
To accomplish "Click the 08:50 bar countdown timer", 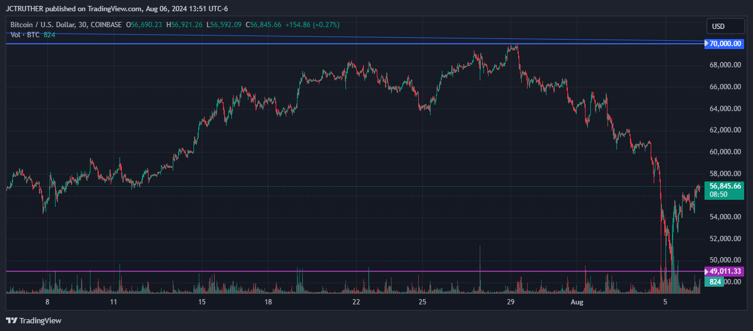I will pyautogui.click(x=719, y=194).
